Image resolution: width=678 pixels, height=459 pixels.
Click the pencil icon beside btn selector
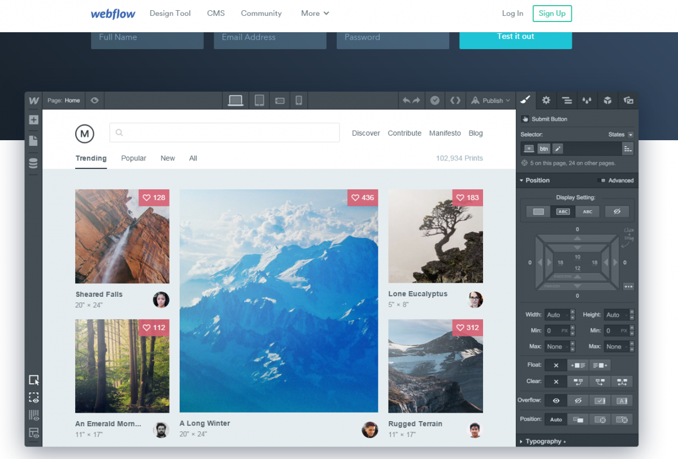point(558,149)
